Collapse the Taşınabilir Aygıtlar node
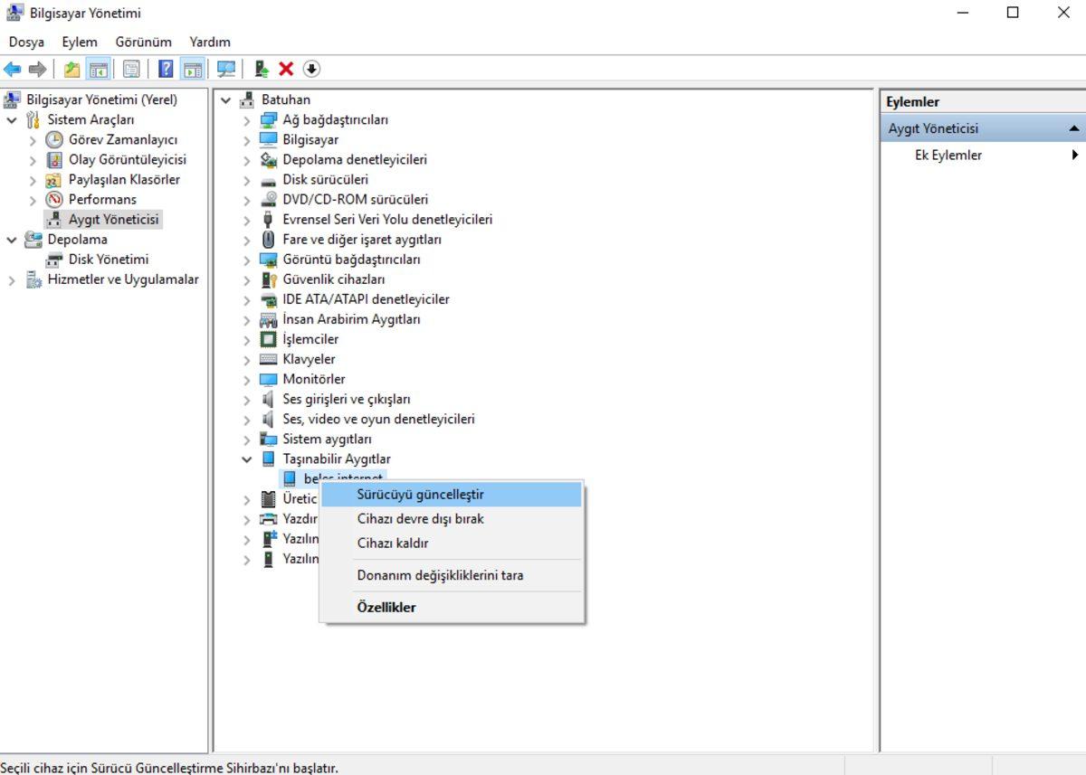1086x775 pixels. [246, 459]
